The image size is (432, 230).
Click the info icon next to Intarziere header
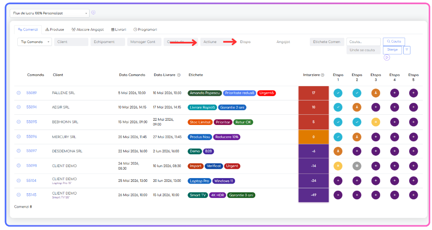coord(323,75)
